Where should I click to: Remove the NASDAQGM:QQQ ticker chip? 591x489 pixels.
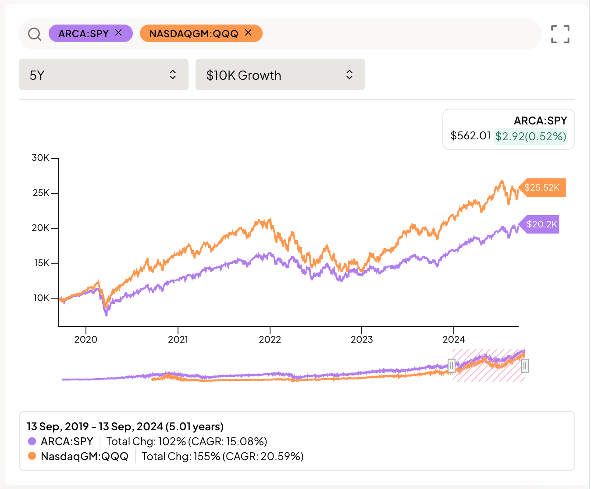click(248, 32)
